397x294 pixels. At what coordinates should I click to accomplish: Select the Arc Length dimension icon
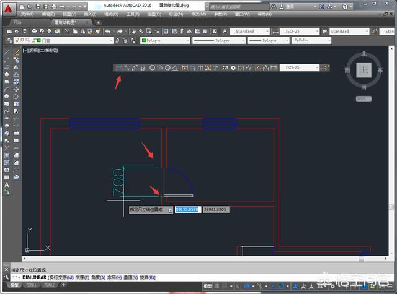135,67
